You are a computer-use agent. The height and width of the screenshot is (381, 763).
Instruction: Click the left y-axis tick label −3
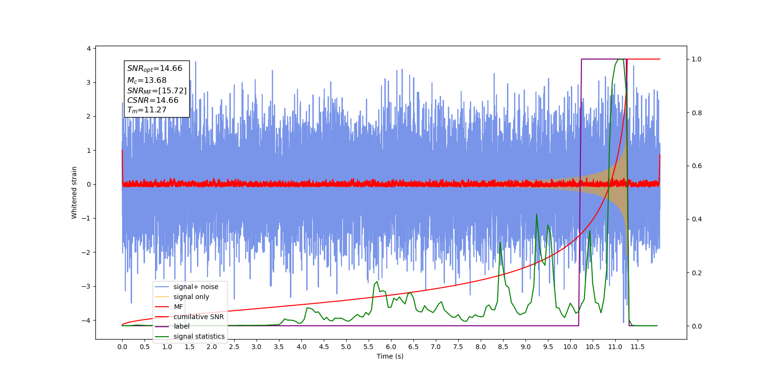[87, 286]
